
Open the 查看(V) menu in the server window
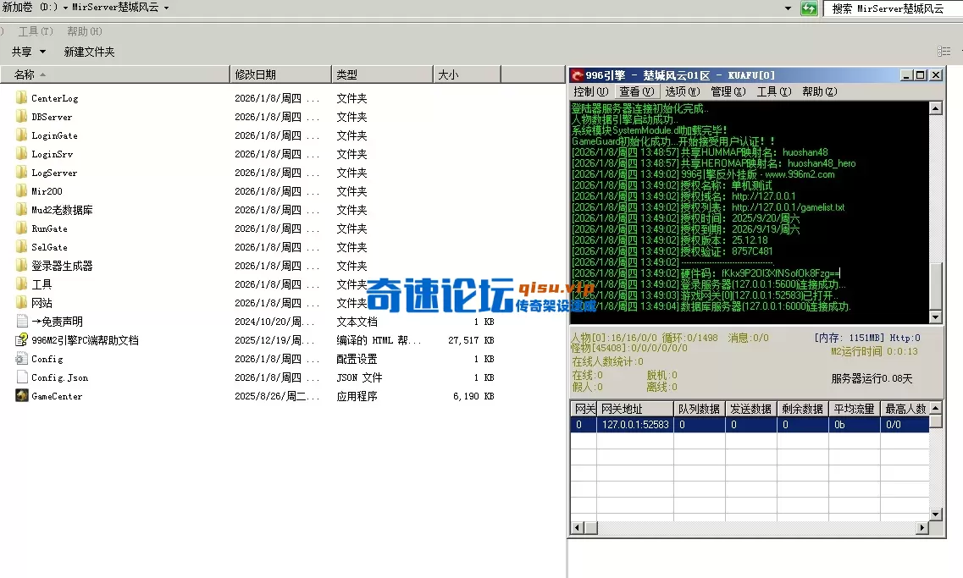pos(635,91)
